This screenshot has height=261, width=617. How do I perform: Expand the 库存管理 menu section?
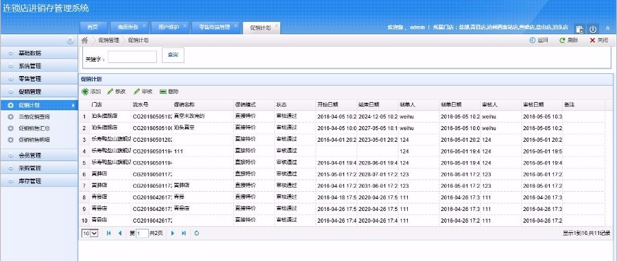click(39, 182)
